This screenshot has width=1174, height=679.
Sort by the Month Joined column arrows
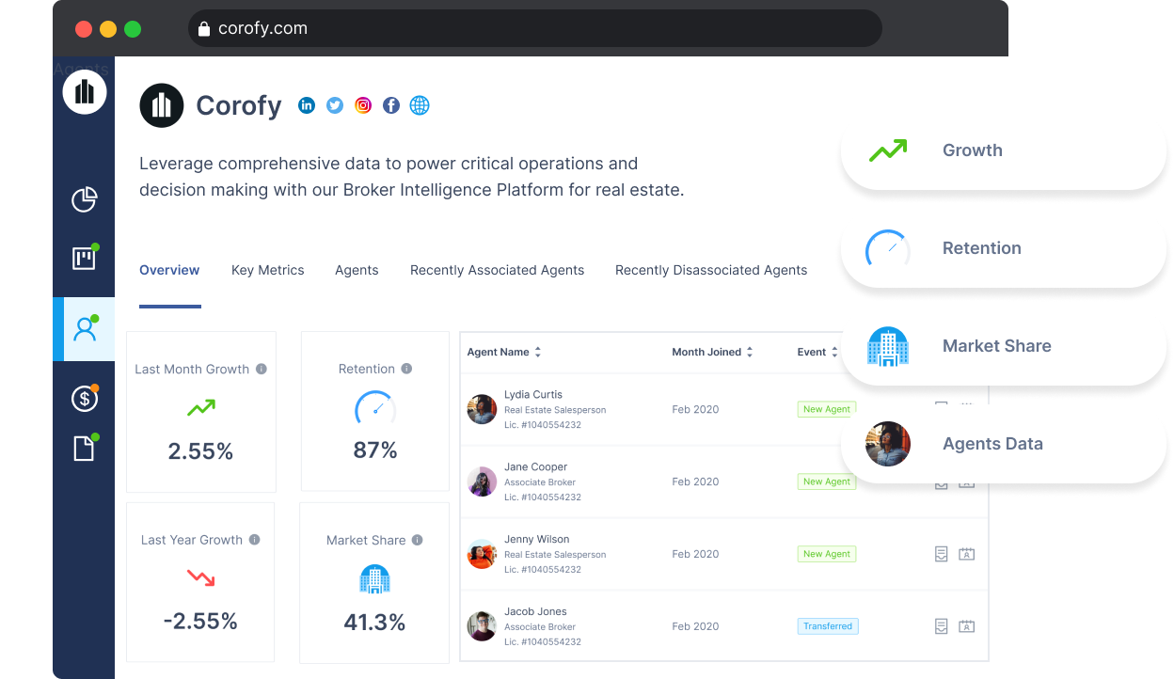tap(748, 352)
